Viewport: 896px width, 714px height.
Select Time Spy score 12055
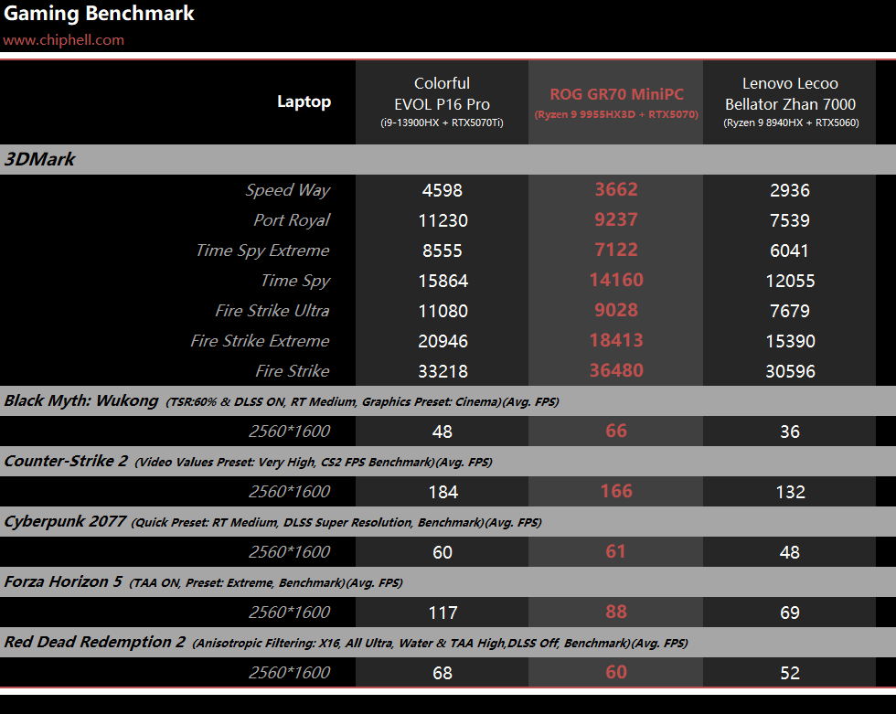point(790,281)
